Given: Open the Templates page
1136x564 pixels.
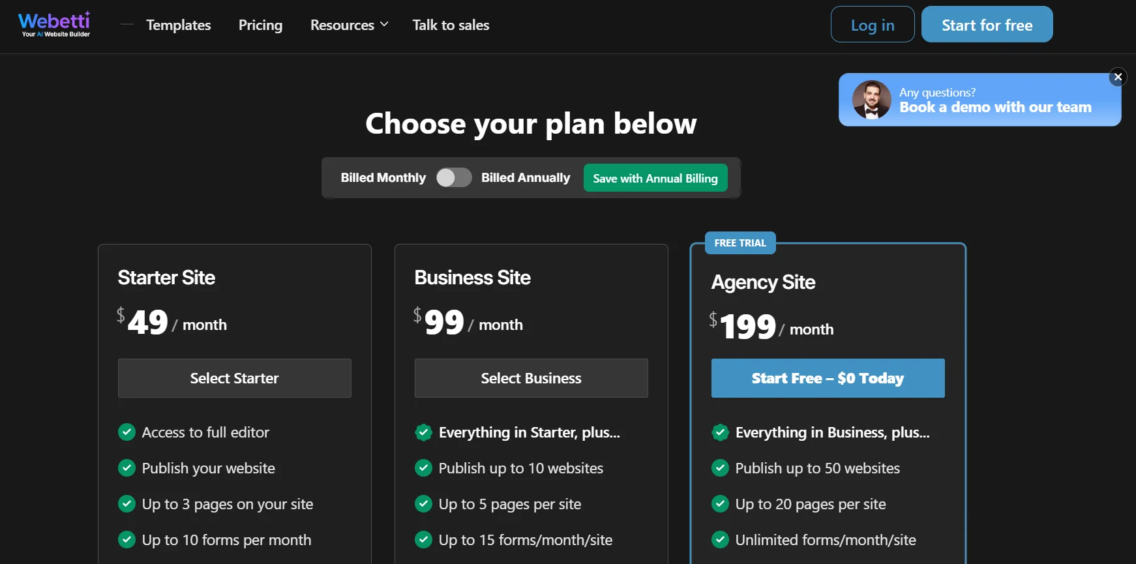Looking at the screenshot, I should [x=178, y=25].
